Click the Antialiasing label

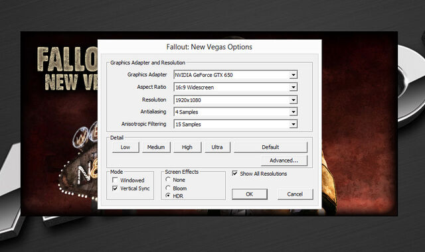point(153,111)
